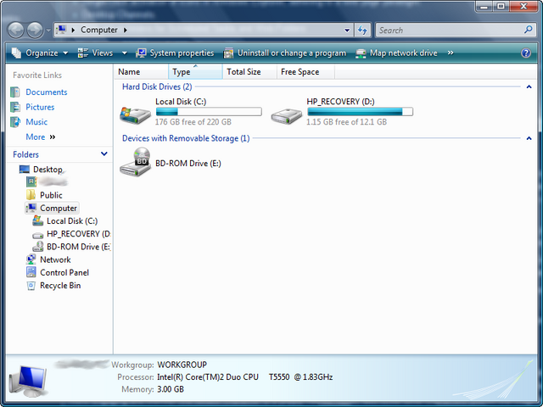The height and width of the screenshot is (407, 543).
Task: Click the WORKGROUP value in details pane
Action: pyautogui.click(x=182, y=365)
